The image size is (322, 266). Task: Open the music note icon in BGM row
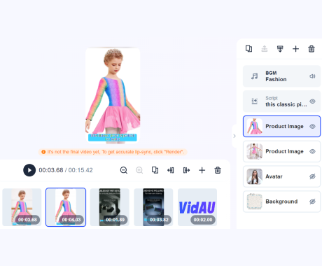click(x=255, y=76)
